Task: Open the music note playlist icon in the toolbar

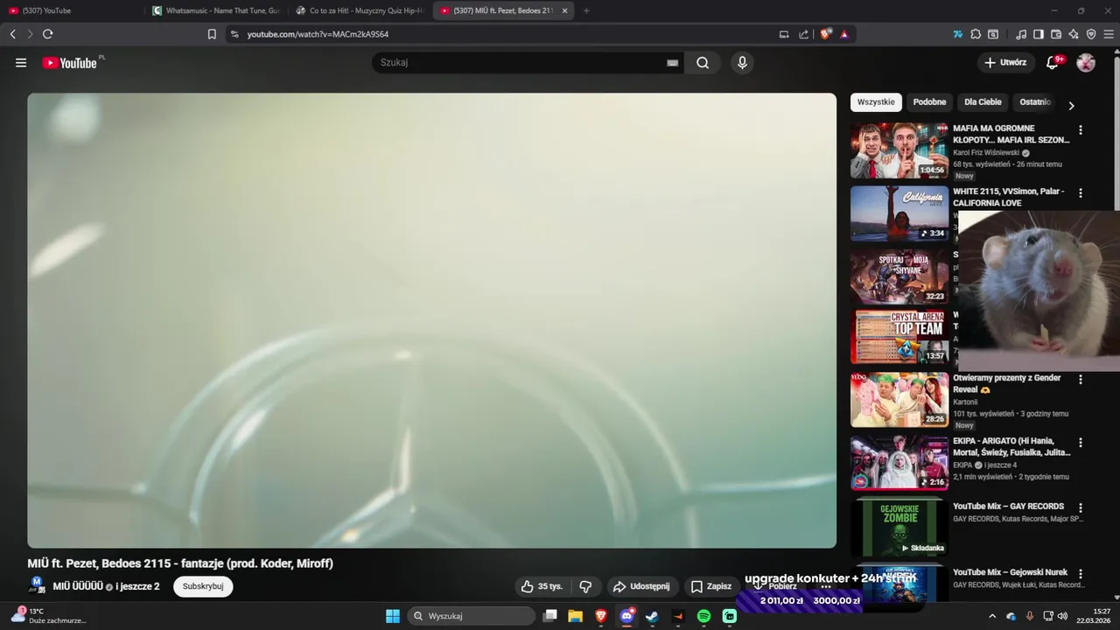Action: [x=1021, y=34]
